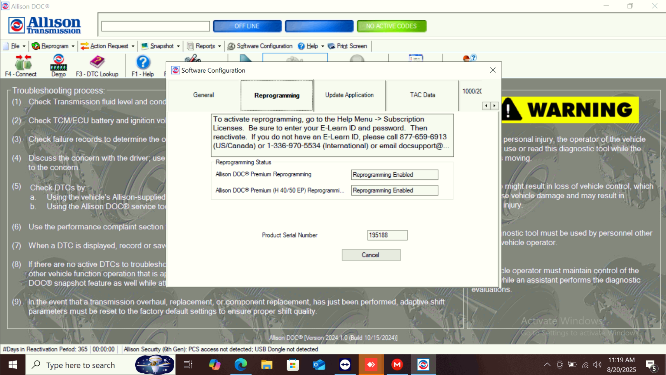Click the reprogramming activation instructions text box
The width and height of the screenshot is (666, 375).
pos(333,135)
